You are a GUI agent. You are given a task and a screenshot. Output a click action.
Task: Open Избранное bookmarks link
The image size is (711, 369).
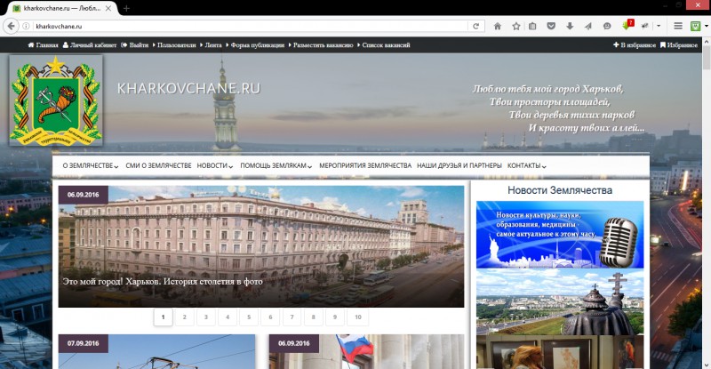click(679, 45)
